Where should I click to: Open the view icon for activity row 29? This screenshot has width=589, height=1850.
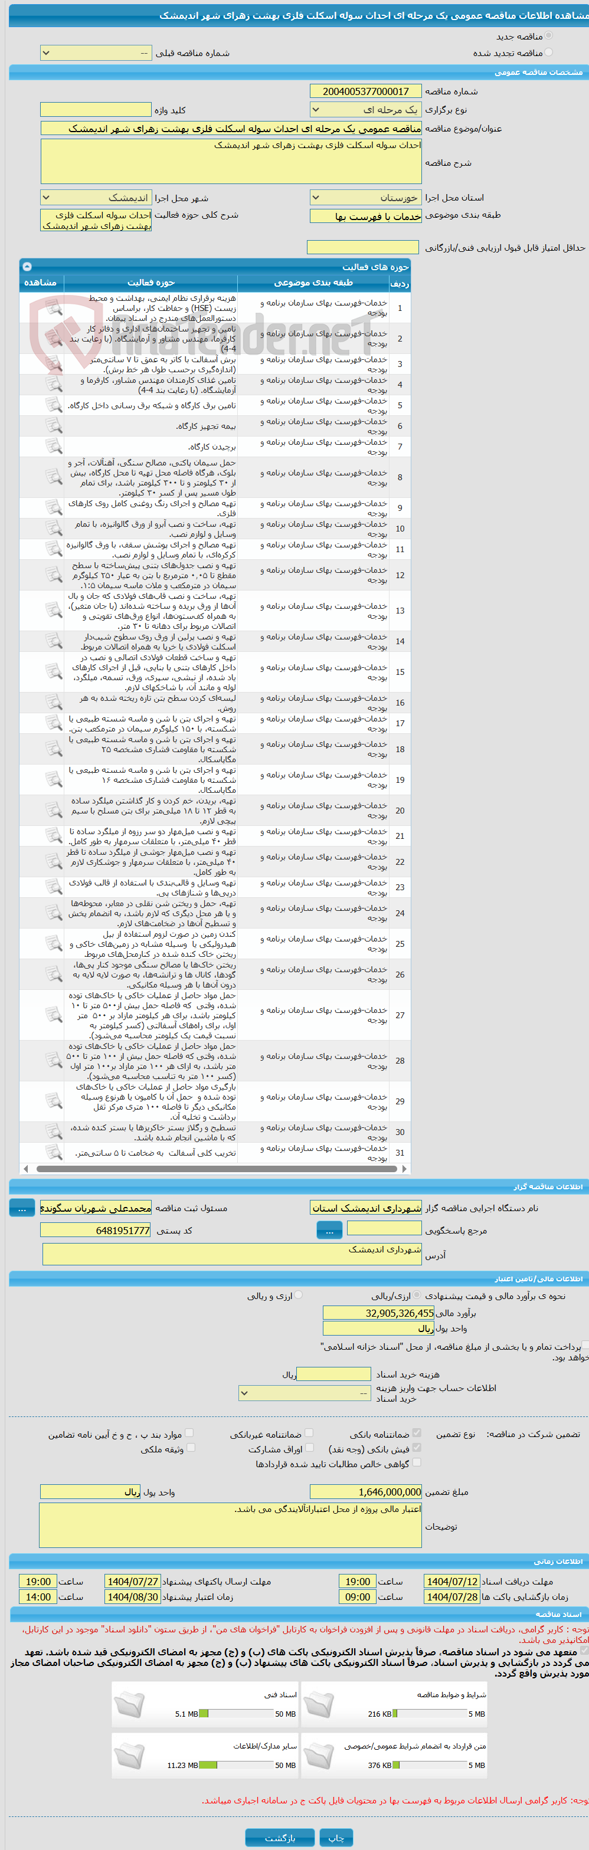tap(54, 1101)
